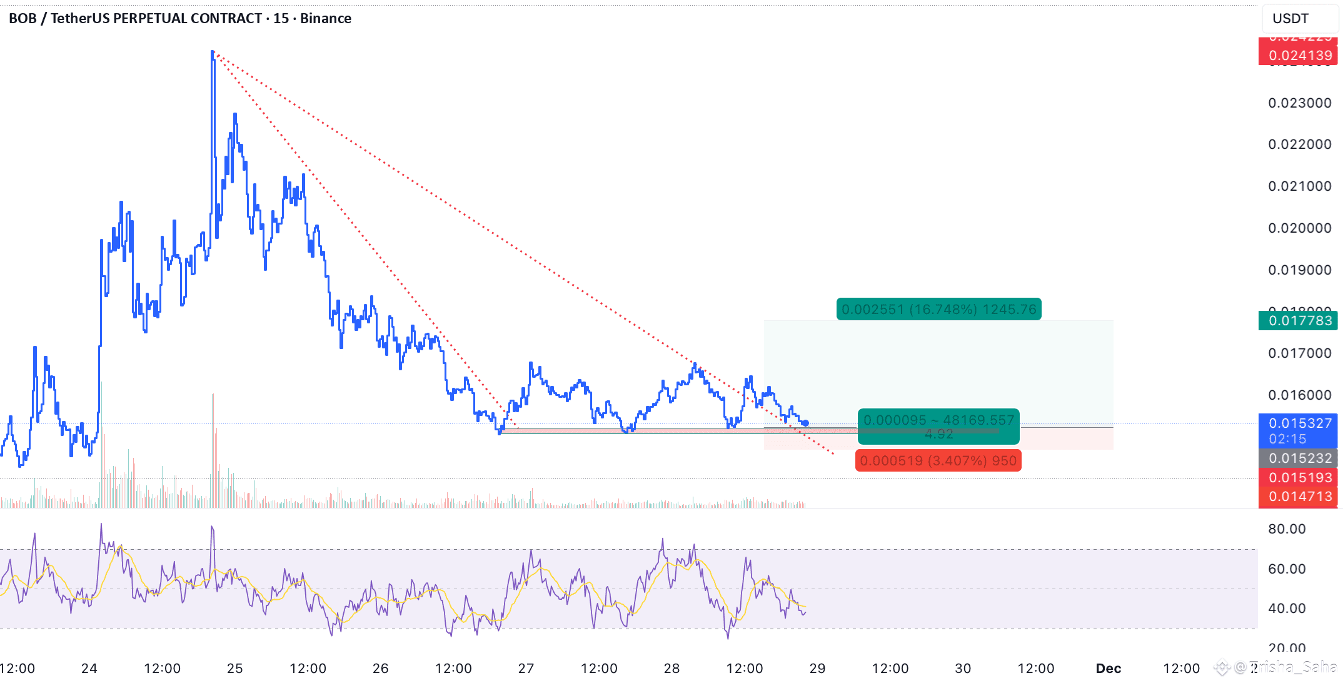Viewport: 1343px width, 683px height.
Task: Select the red 0.015193 price label
Action: coord(1300,478)
